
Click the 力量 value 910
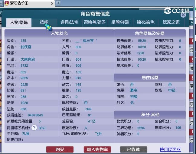tap(78, 78)
